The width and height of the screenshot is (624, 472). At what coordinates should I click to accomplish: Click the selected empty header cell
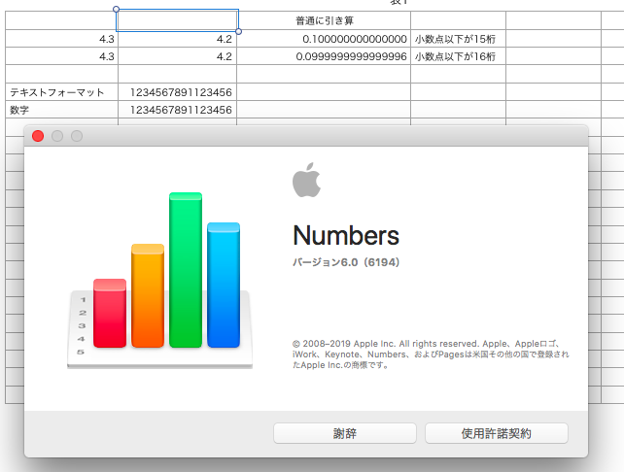tap(178, 20)
